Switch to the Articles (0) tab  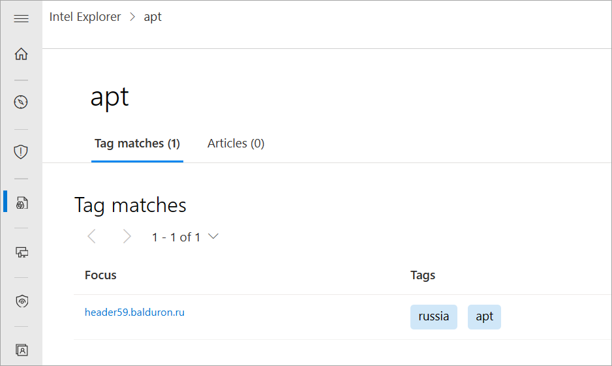coord(236,144)
